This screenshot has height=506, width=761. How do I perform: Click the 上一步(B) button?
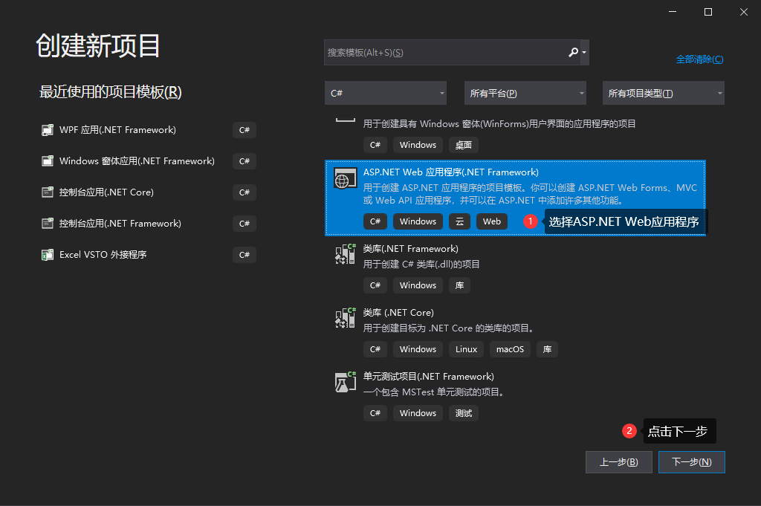(x=619, y=462)
